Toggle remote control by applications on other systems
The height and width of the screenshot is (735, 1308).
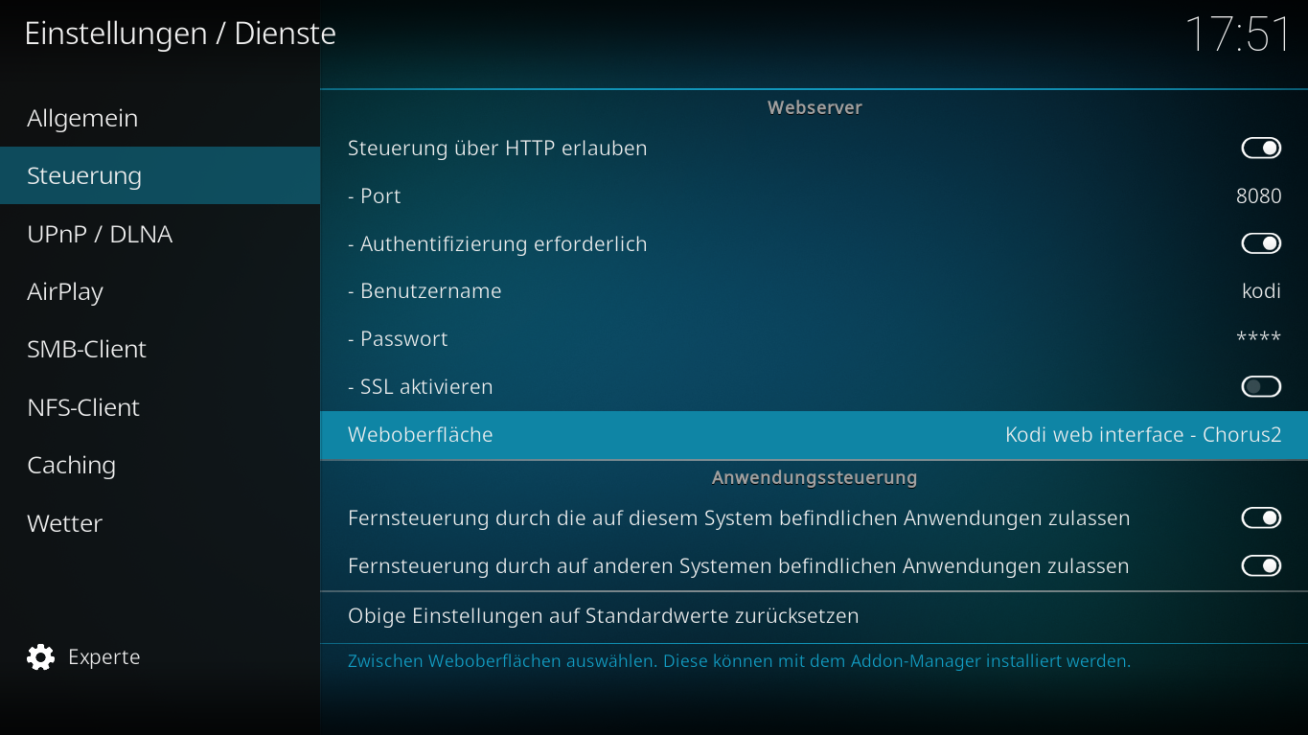click(x=1261, y=565)
